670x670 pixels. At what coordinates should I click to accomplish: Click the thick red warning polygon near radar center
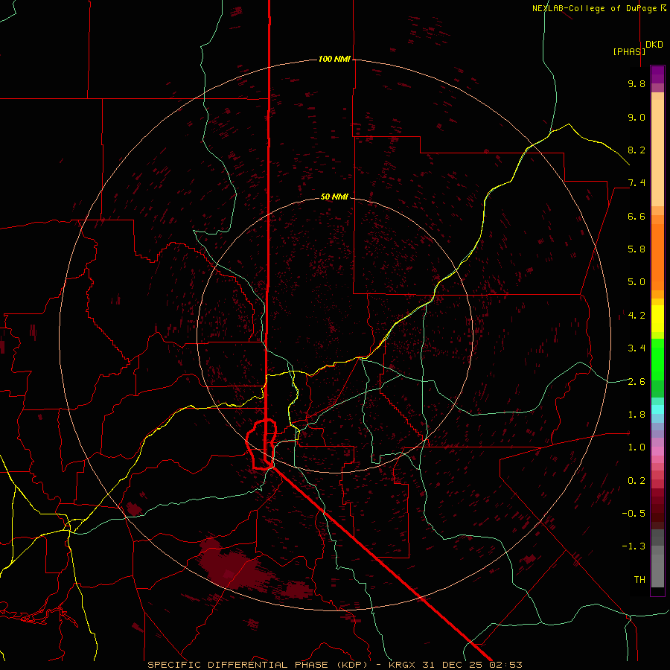pos(261,444)
